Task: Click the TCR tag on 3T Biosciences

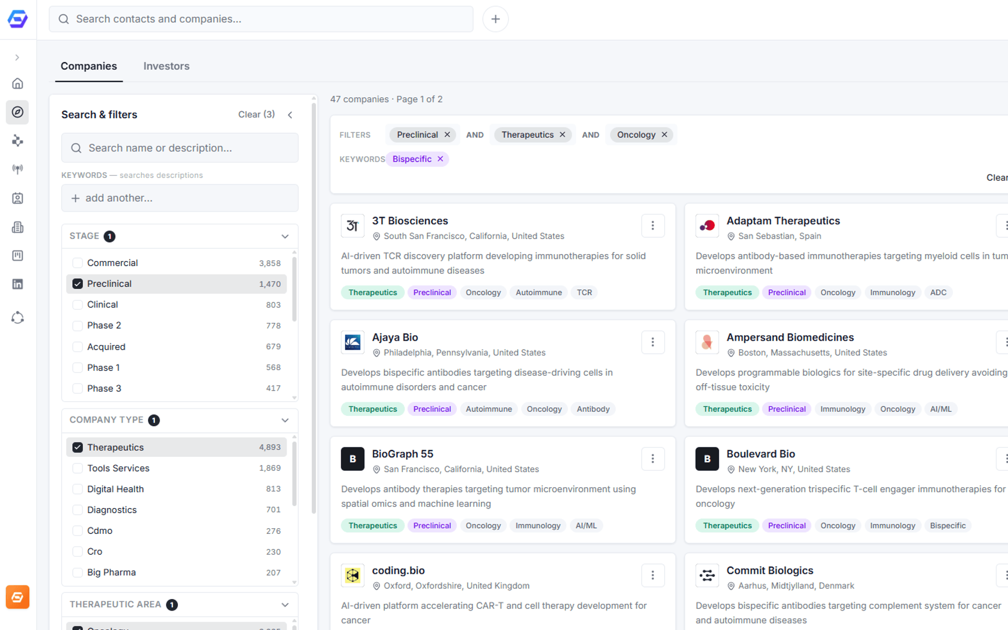Action: [584, 292]
